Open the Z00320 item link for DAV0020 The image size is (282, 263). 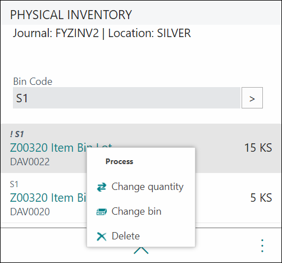point(48,198)
